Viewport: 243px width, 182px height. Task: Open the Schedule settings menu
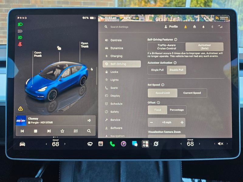114,104
